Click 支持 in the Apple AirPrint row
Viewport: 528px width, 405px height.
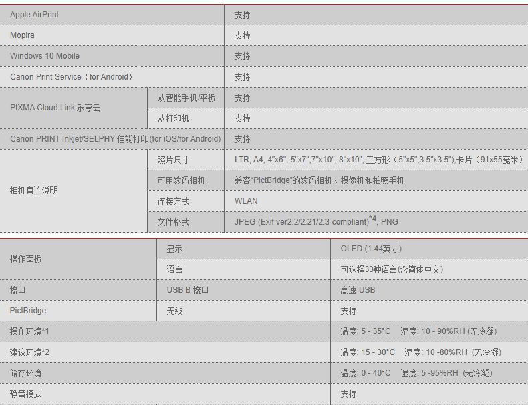click(242, 15)
